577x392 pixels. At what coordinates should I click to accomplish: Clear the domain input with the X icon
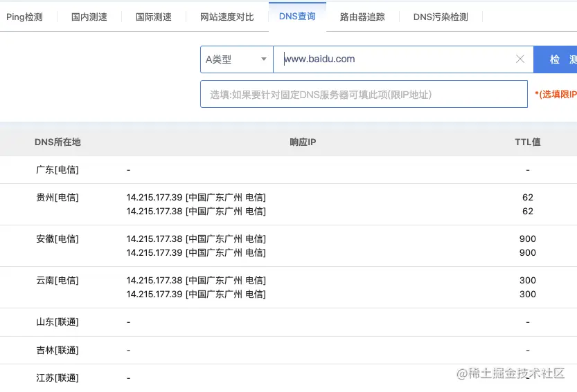[x=520, y=59]
